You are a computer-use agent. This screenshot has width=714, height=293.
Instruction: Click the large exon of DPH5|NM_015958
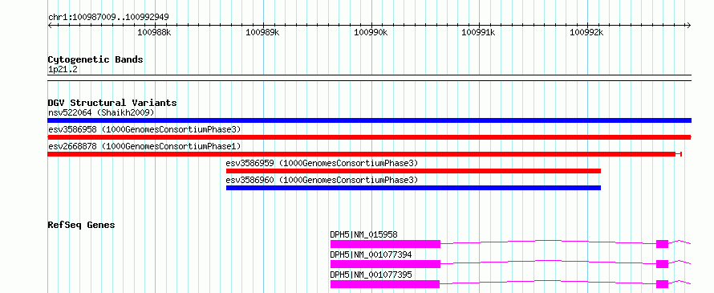[385, 244]
